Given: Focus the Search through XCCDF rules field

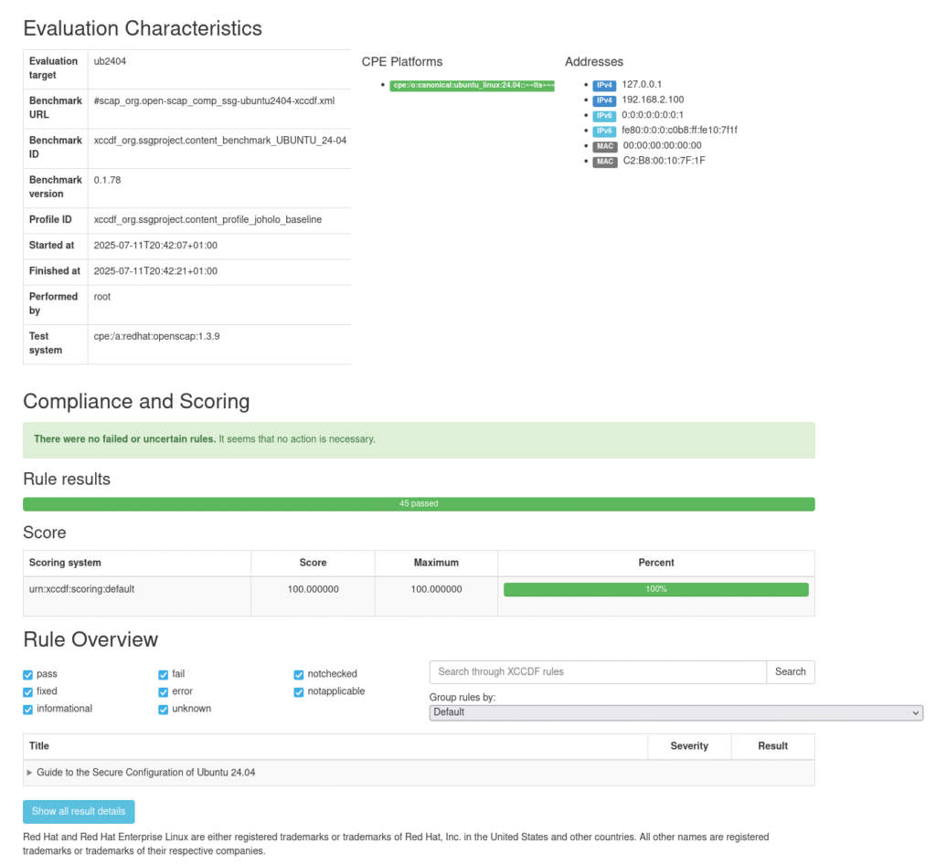Looking at the screenshot, I should pos(598,672).
